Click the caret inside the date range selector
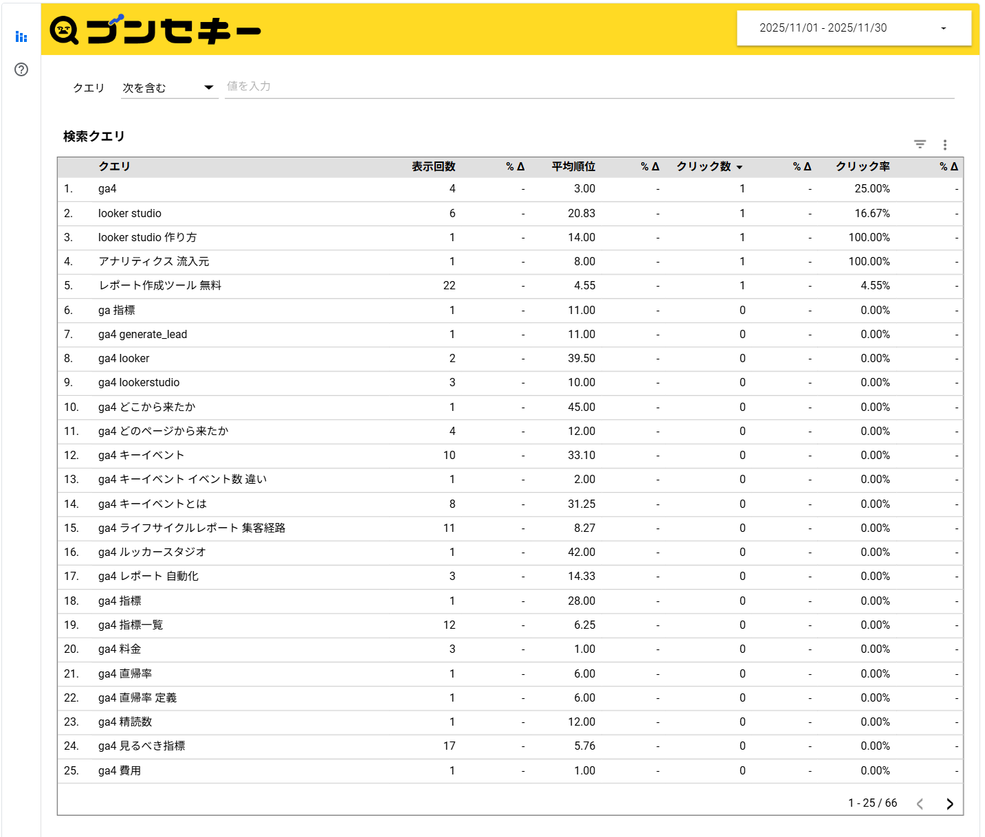Viewport: 985px width, 837px height. click(x=942, y=28)
